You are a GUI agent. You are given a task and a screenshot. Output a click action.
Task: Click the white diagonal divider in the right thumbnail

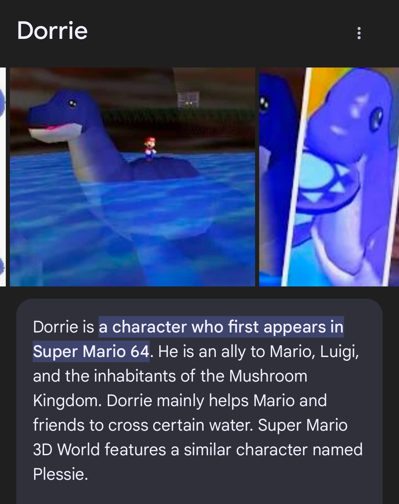click(296, 177)
